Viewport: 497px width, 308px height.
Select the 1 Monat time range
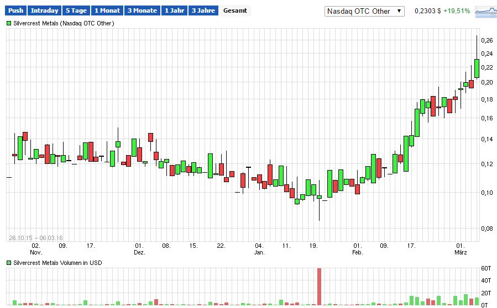[107, 10]
